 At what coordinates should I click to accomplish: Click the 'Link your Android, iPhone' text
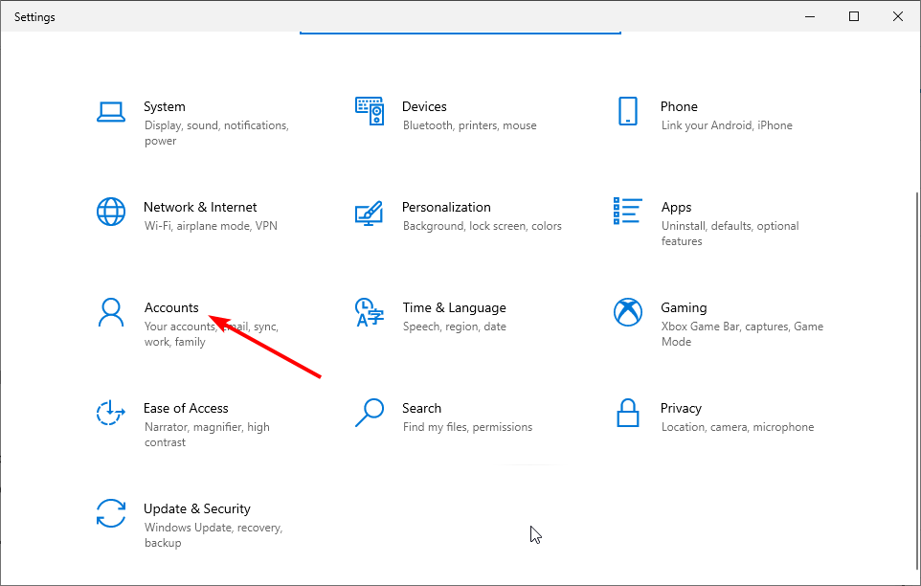click(x=727, y=124)
